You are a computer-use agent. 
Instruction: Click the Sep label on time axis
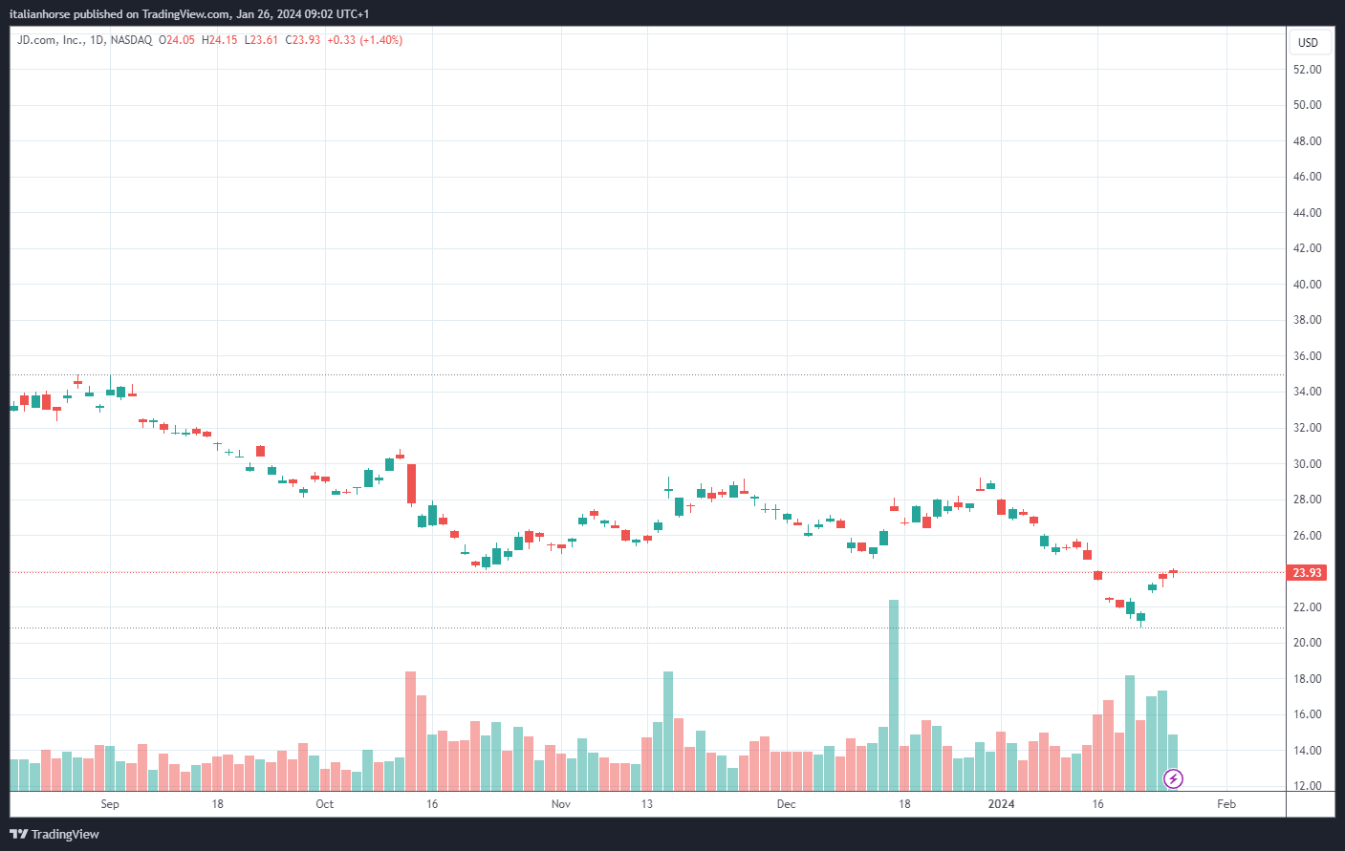click(x=110, y=804)
